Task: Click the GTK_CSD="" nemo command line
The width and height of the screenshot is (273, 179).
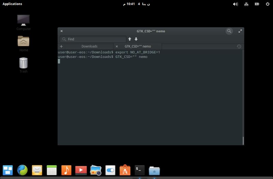Action: (x=103, y=56)
